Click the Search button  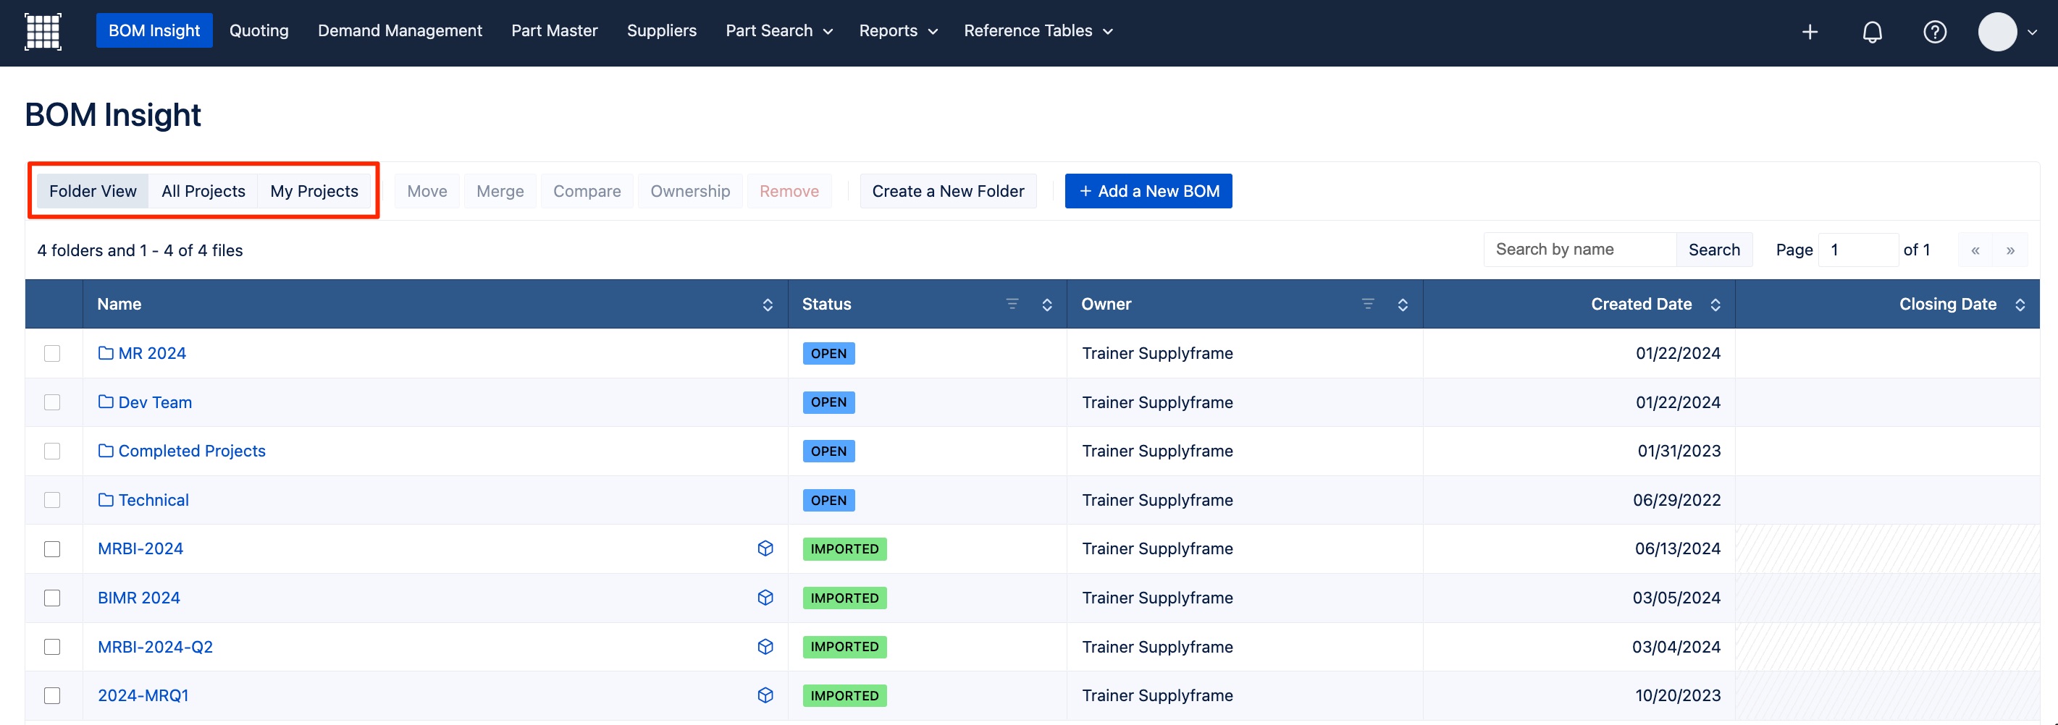pyautogui.click(x=1713, y=250)
